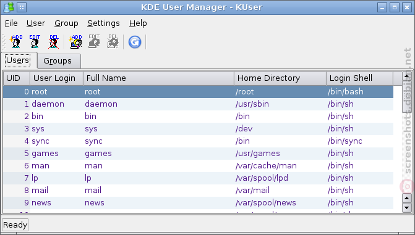415x235 pixels.
Task: Click the Delete User toolbar icon
Action: coord(53,42)
